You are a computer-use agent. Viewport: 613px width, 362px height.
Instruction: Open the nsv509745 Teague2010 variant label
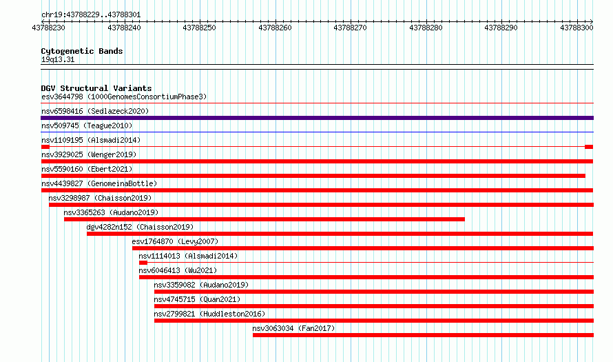pos(87,125)
